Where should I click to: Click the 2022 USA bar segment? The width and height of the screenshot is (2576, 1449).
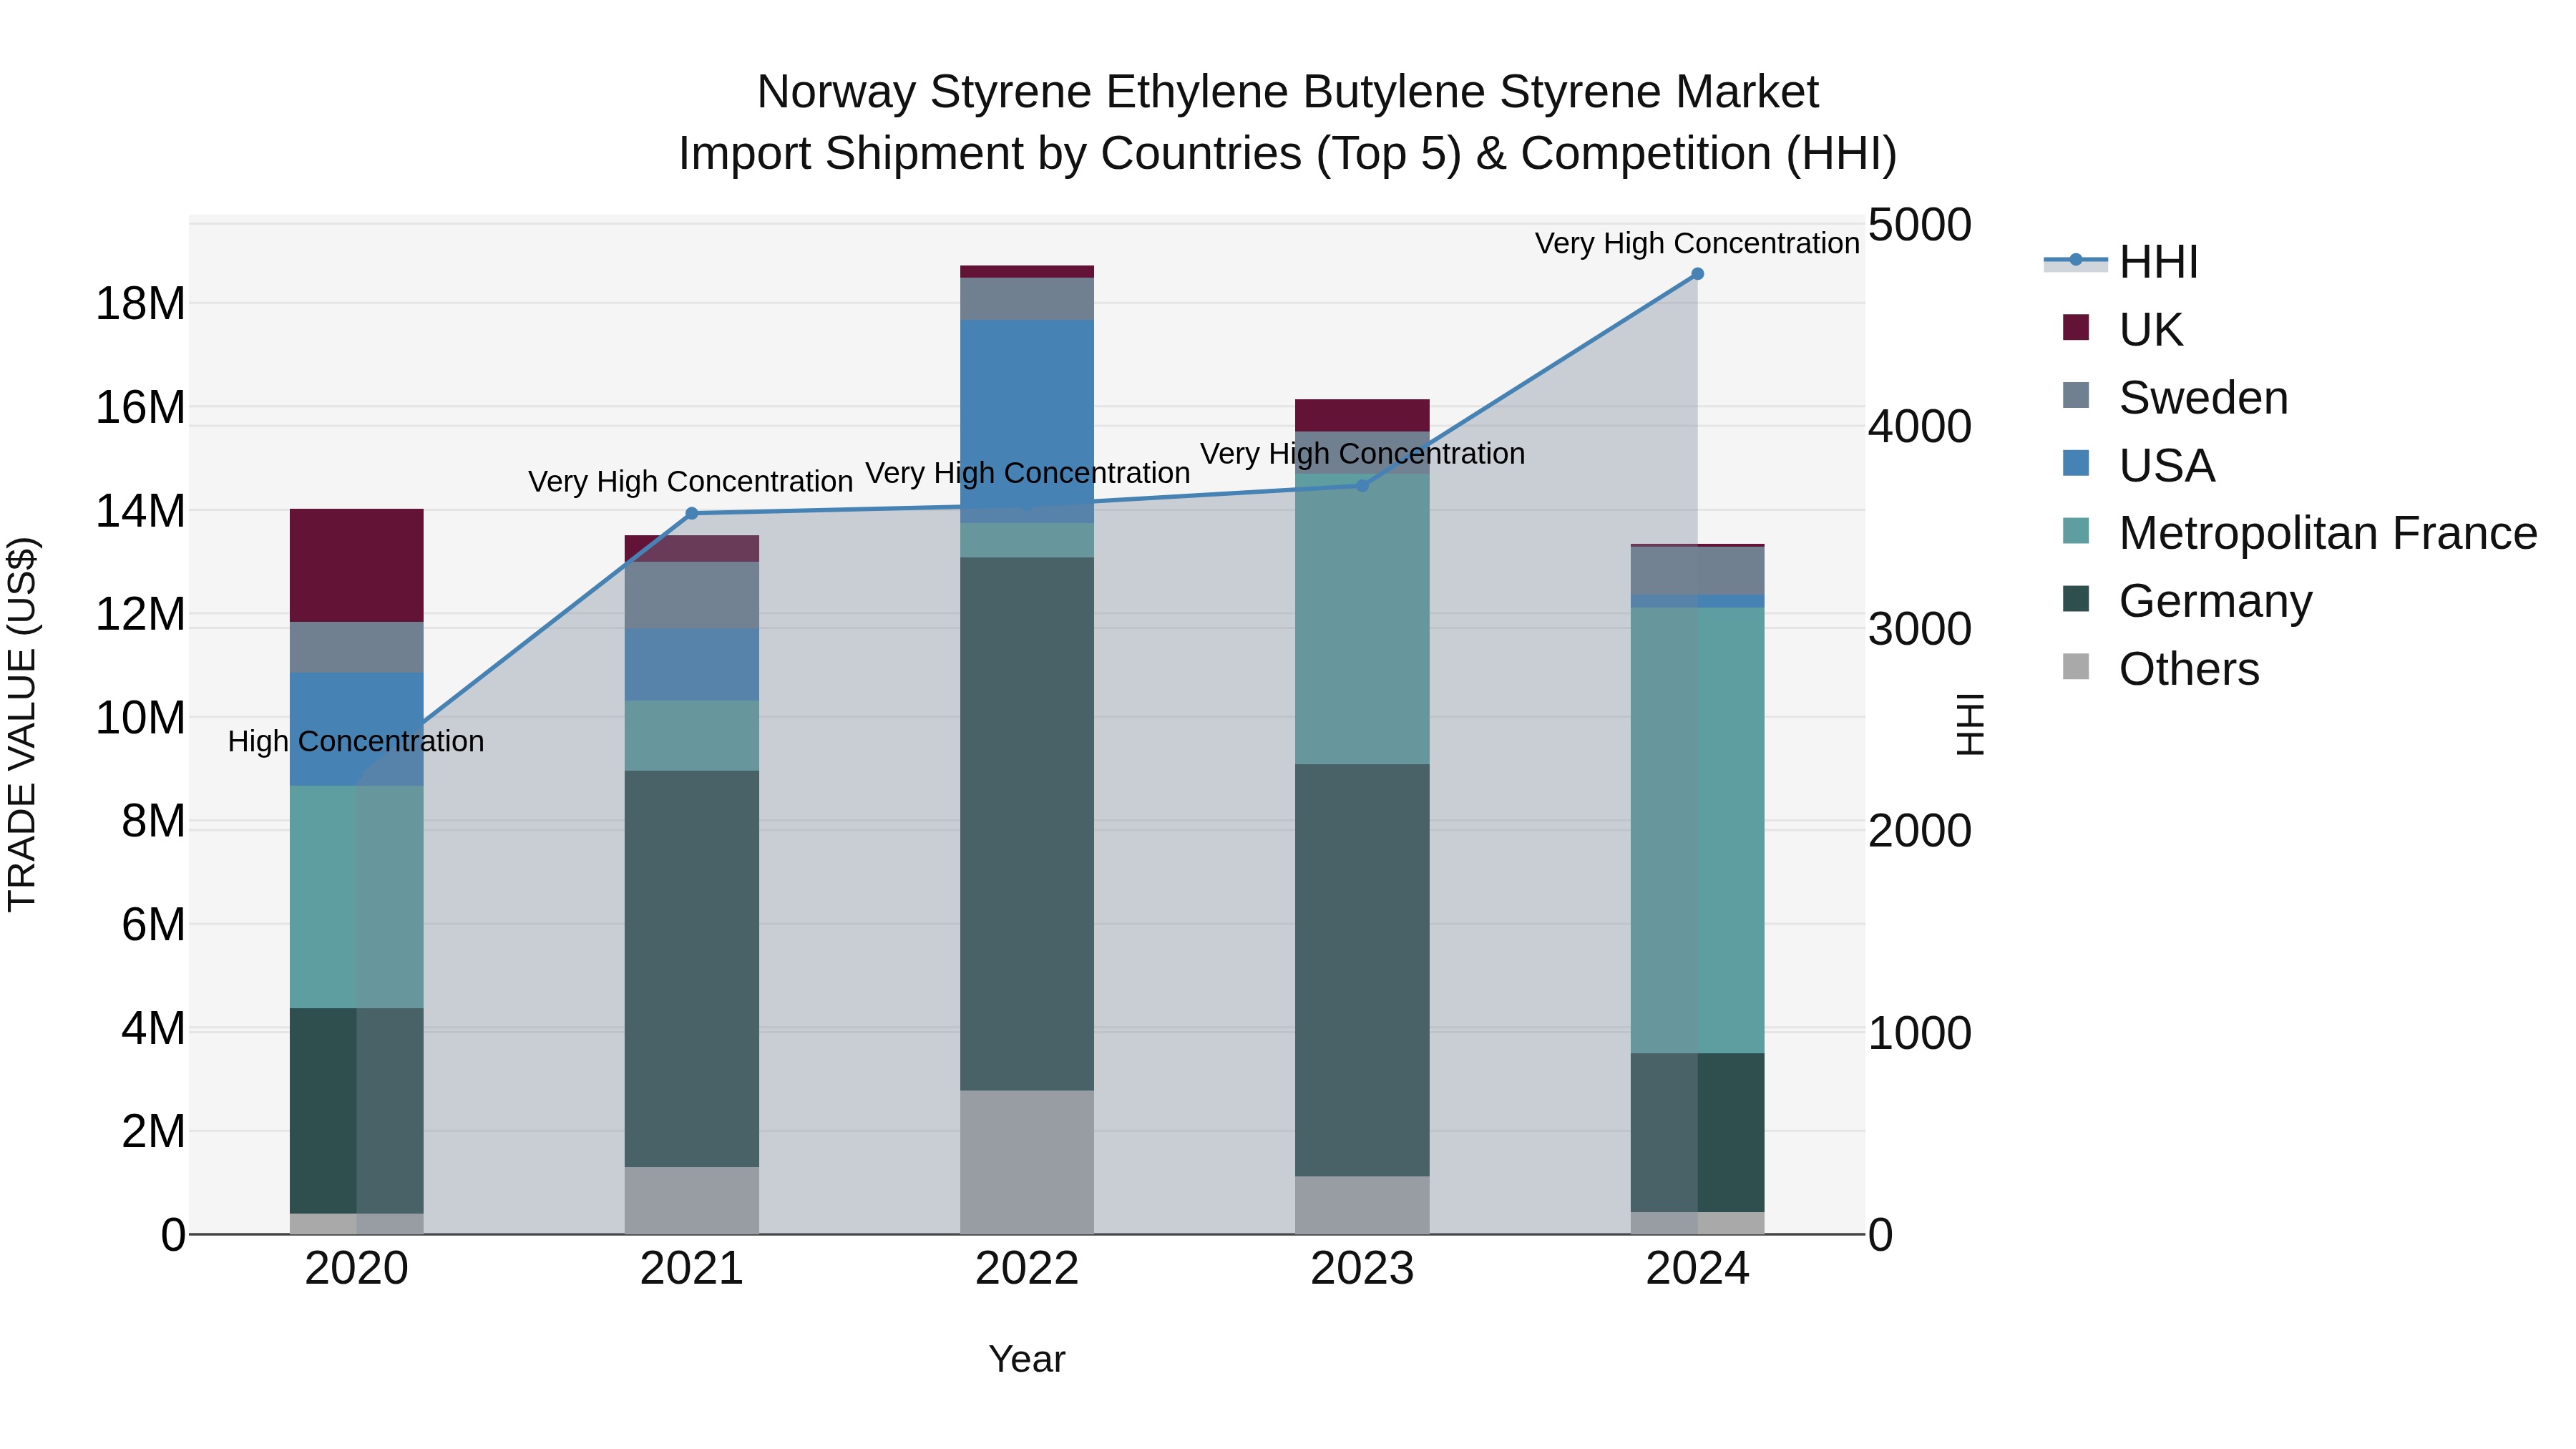click(1027, 421)
